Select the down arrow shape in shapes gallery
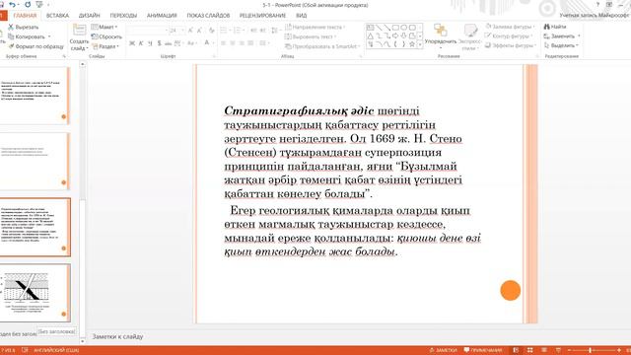Screen dimensions: 631x355 pos(404,36)
